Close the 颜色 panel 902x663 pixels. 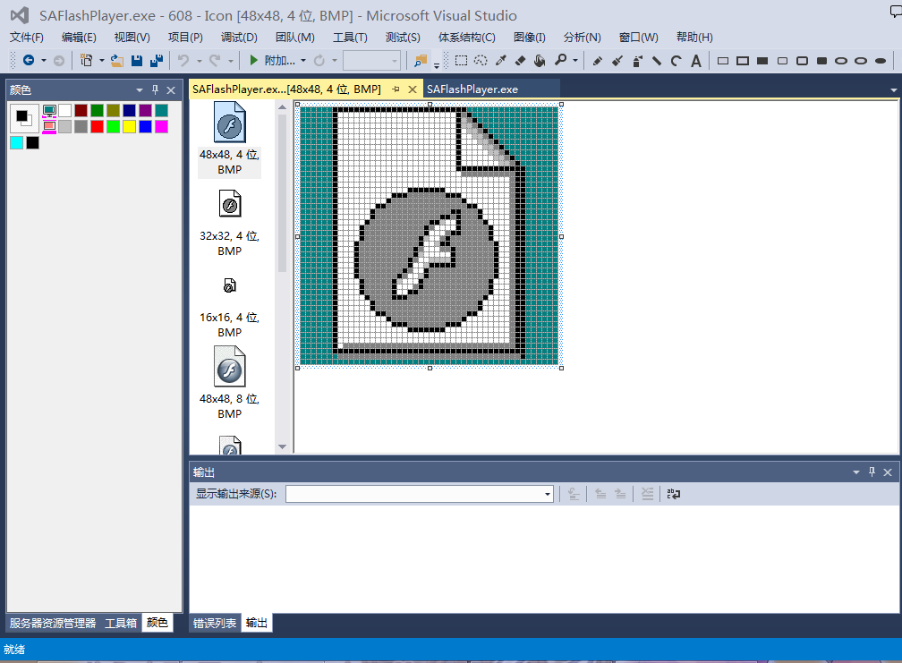171,90
